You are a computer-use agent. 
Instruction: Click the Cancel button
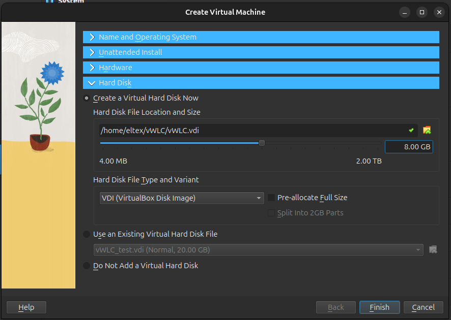(x=423, y=307)
